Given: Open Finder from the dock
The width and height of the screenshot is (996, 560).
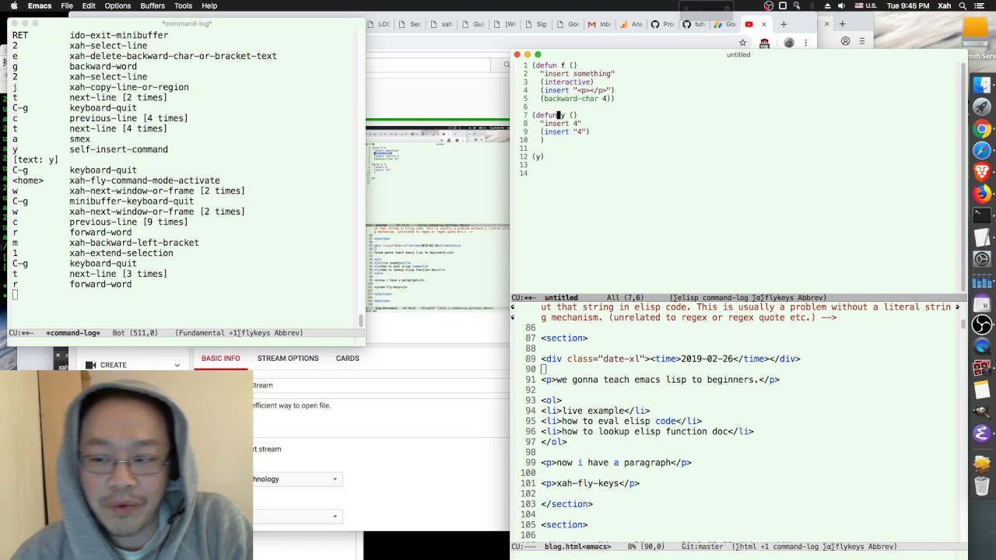Looking at the screenshot, I should coord(982,86).
